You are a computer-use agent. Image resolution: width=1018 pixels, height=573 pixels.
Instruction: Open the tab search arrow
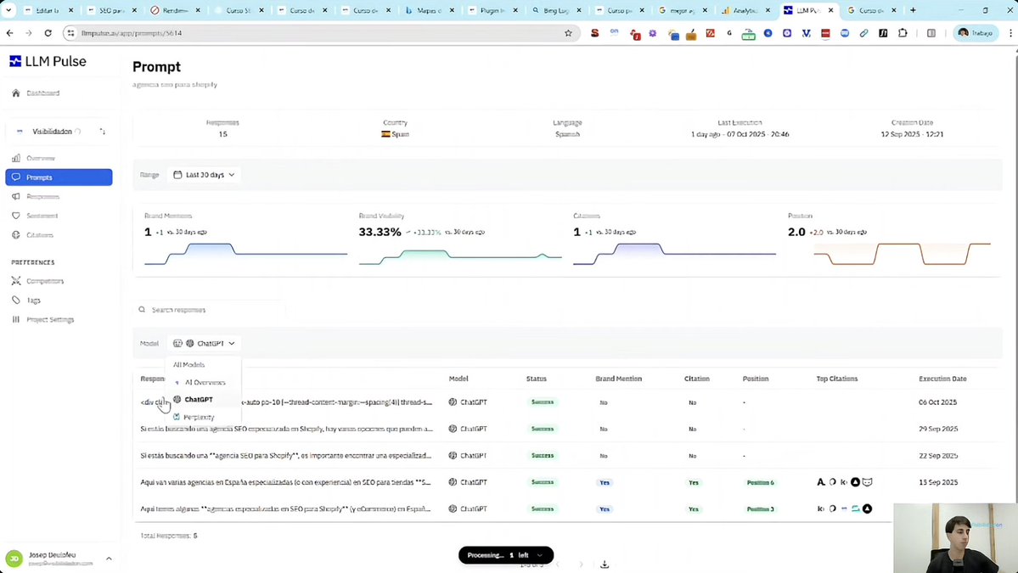pyautogui.click(x=8, y=10)
